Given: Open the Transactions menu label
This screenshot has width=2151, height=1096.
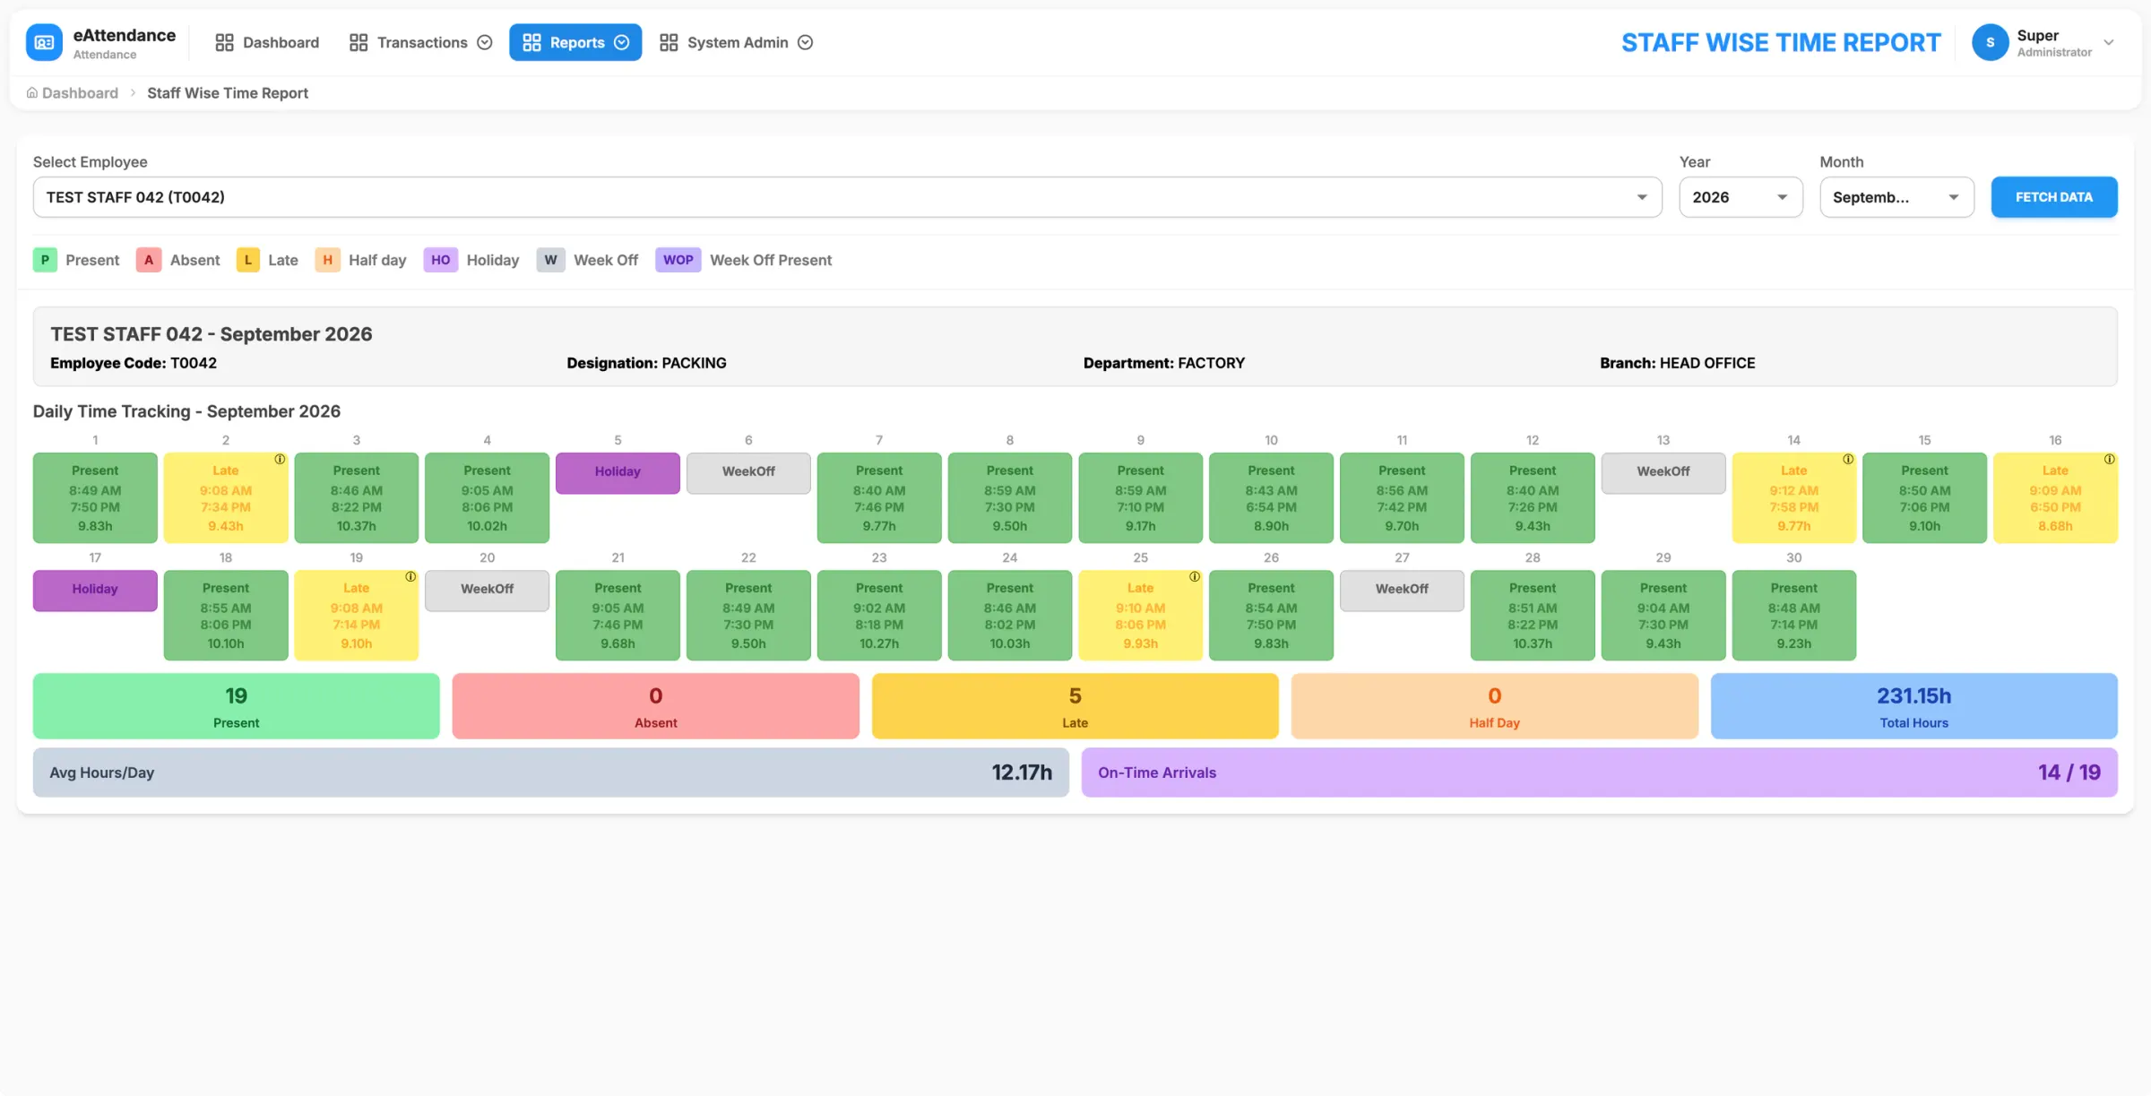Looking at the screenshot, I should [422, 42].
